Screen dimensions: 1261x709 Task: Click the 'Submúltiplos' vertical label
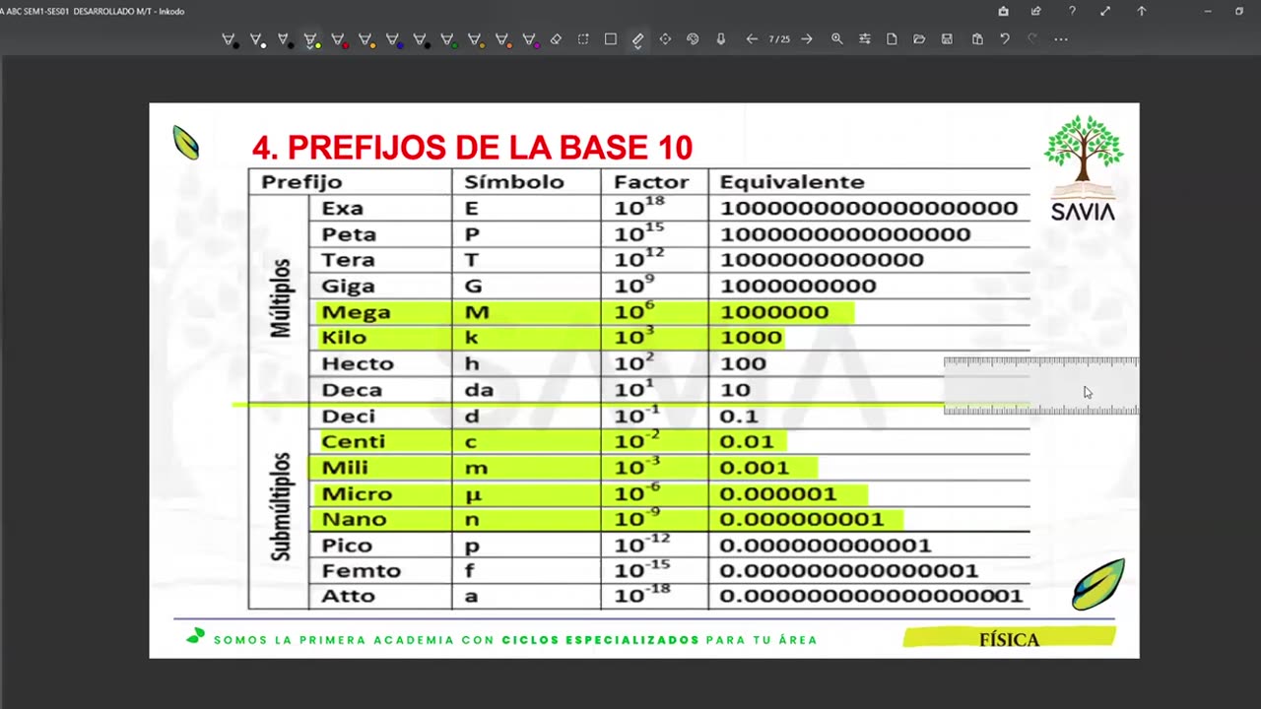(x=281, y=506)
